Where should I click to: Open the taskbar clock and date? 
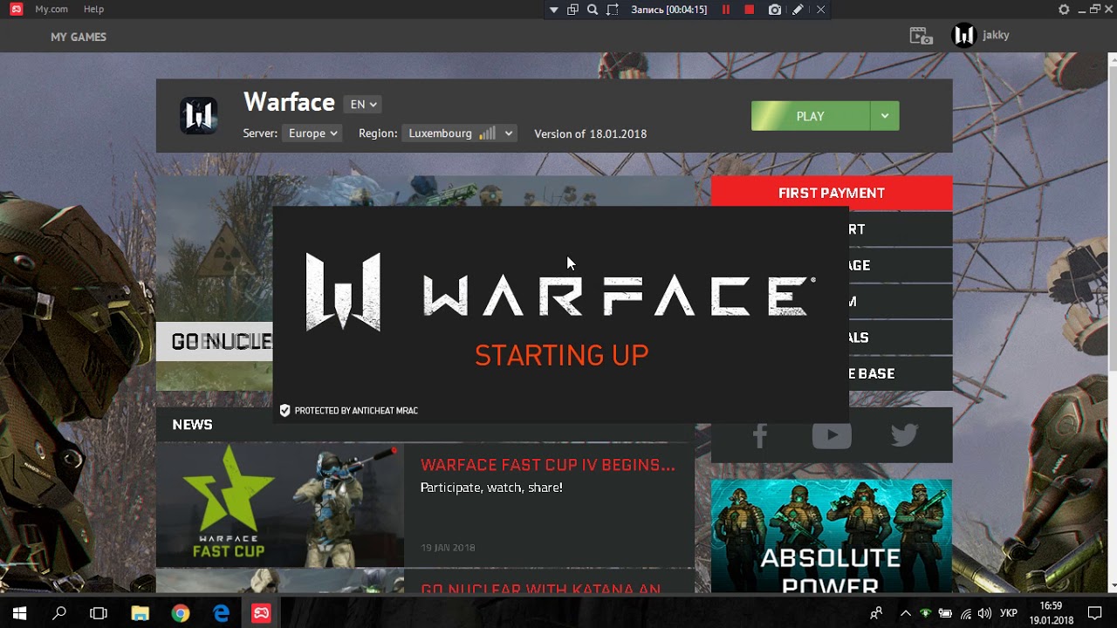coord(1051,613)
